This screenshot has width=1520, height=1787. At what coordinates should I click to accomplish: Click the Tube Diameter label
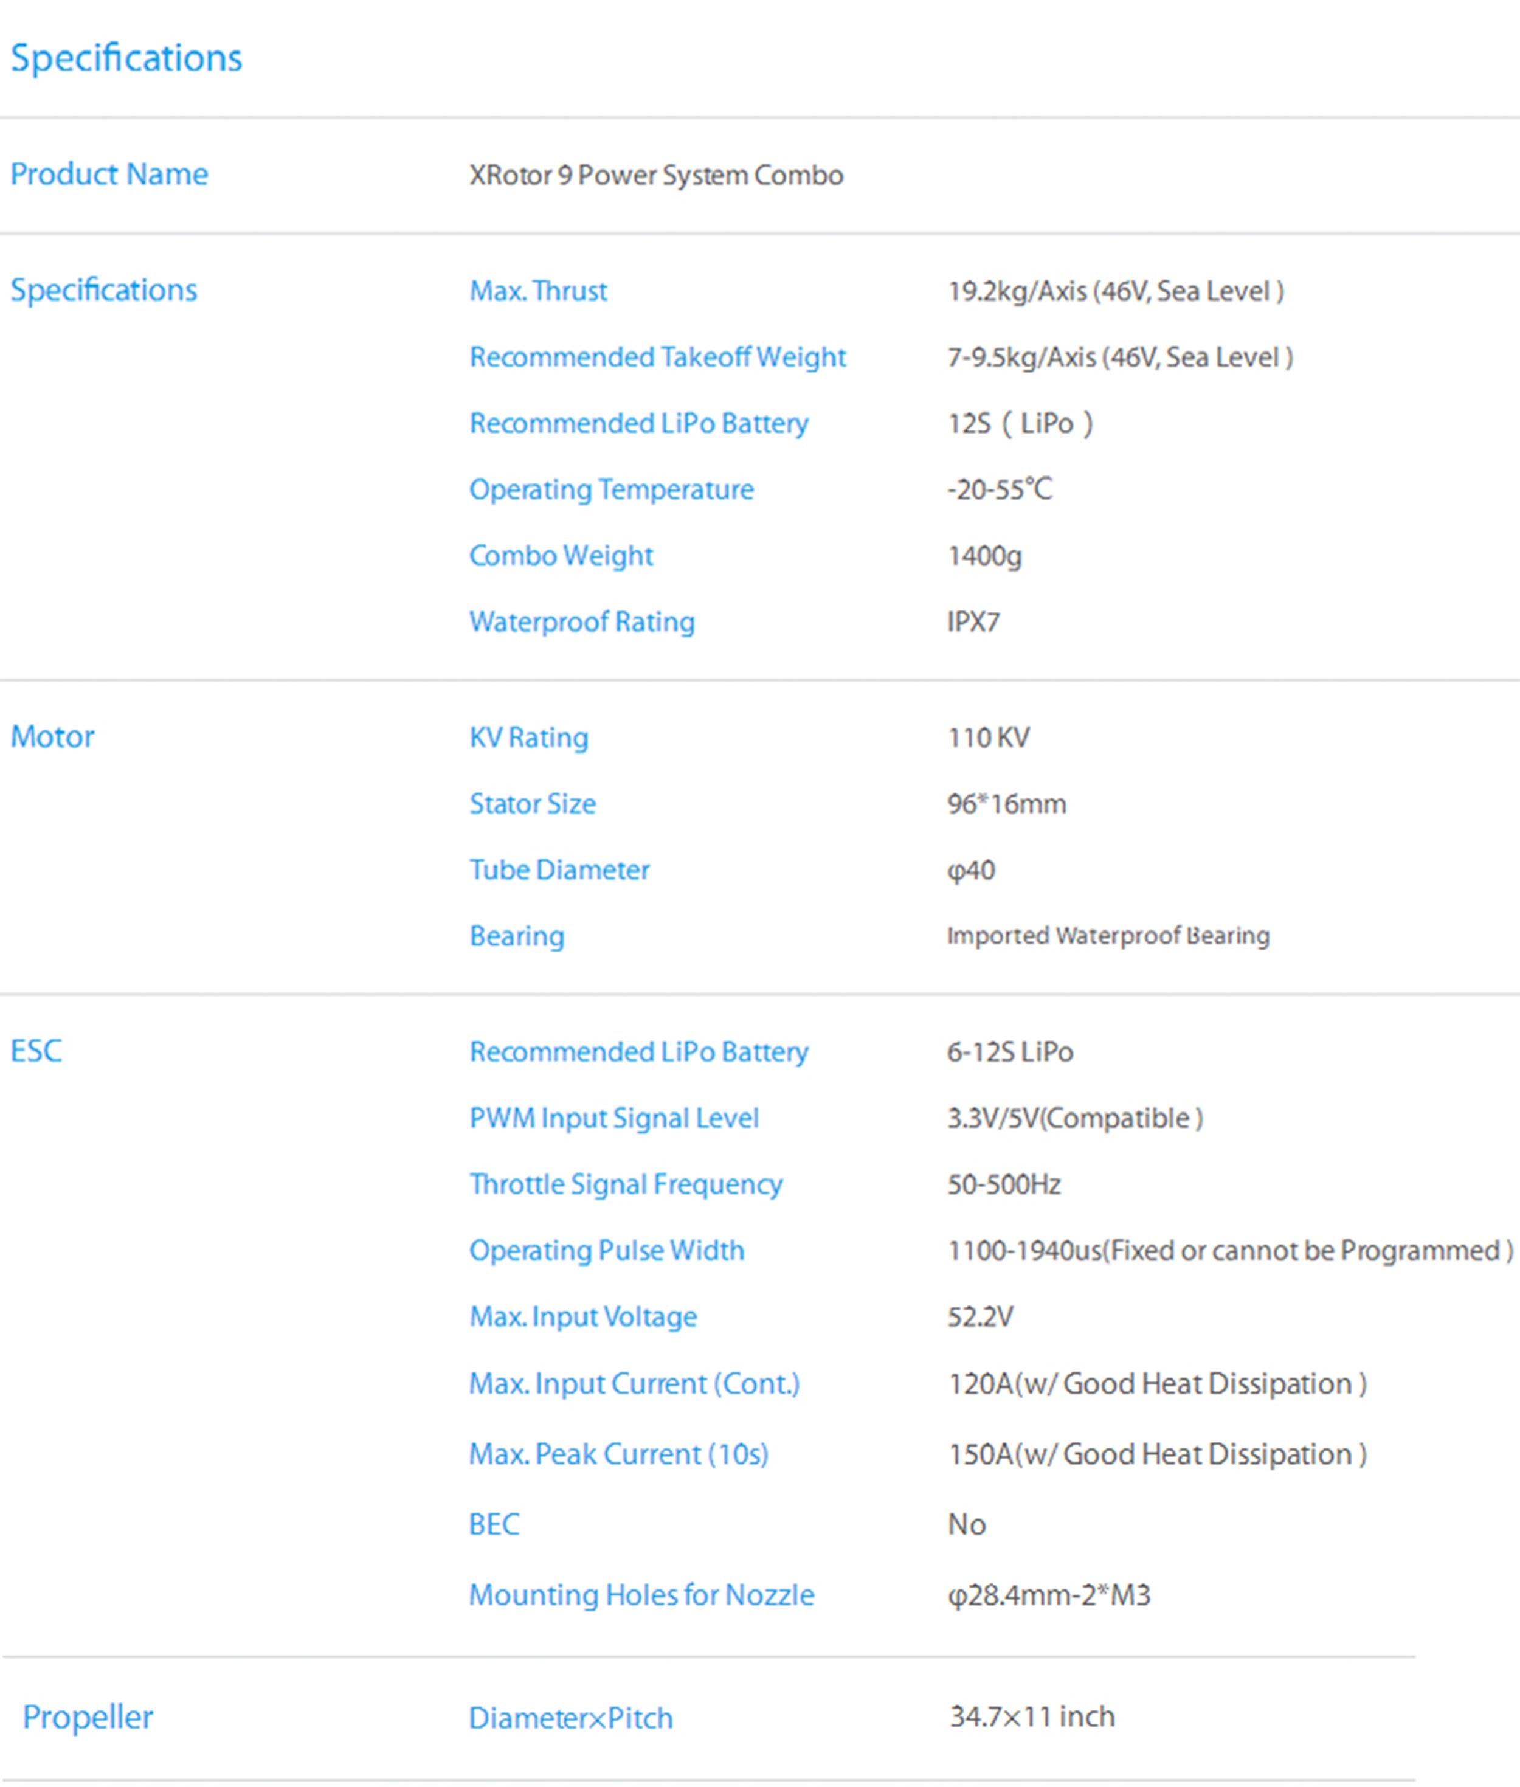[559, 869]
